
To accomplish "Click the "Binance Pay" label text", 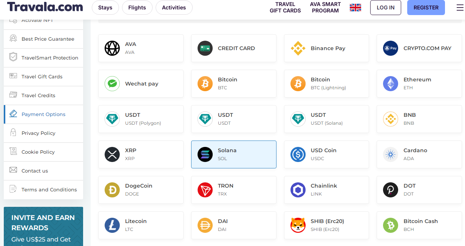I will tap(328, 48).
